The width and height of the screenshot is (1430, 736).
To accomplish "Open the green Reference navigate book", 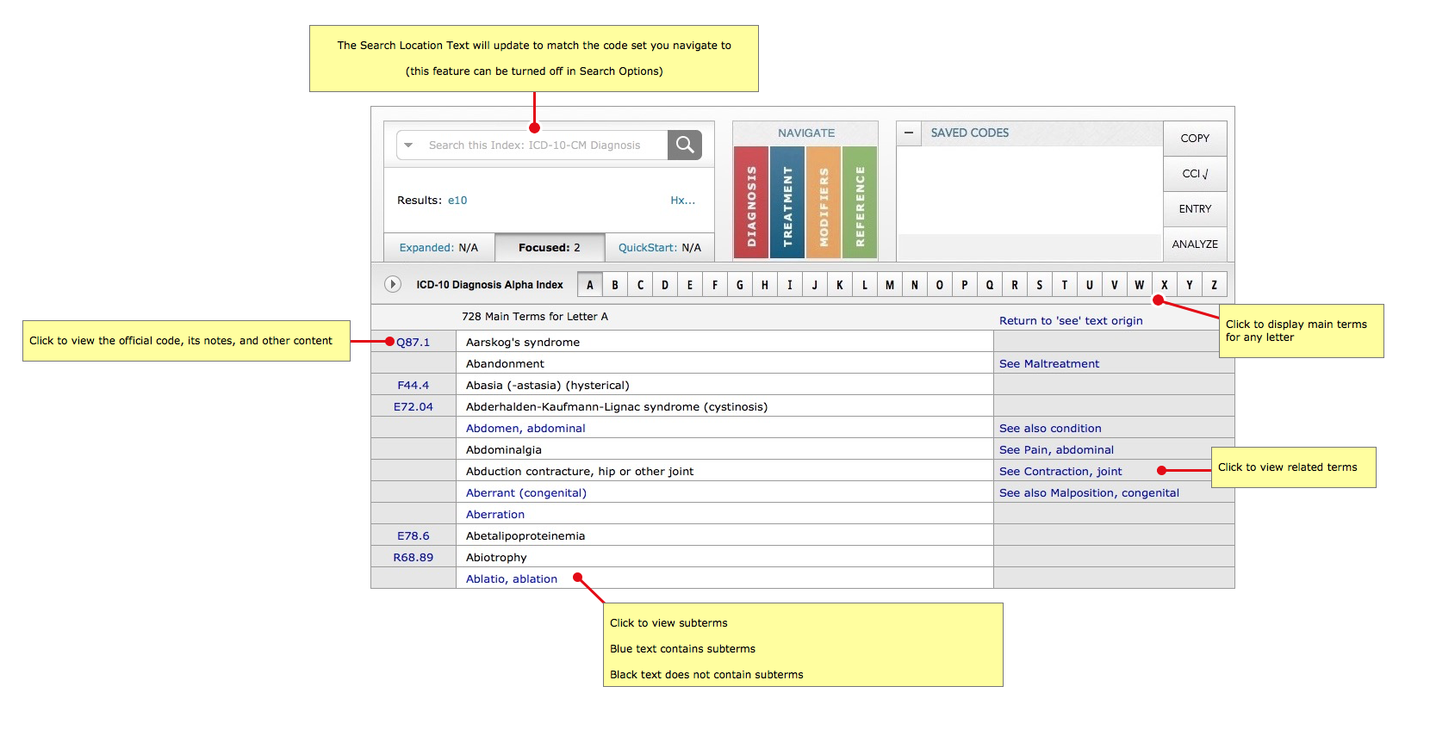I will pos(859,203).
